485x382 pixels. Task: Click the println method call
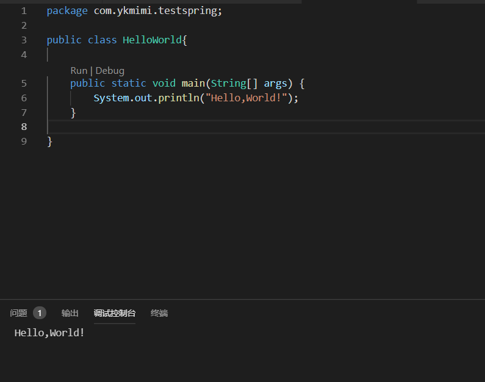[x=179, y=98]
